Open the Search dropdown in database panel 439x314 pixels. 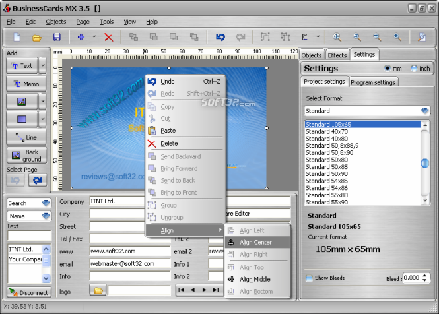[x=46, y=203]
